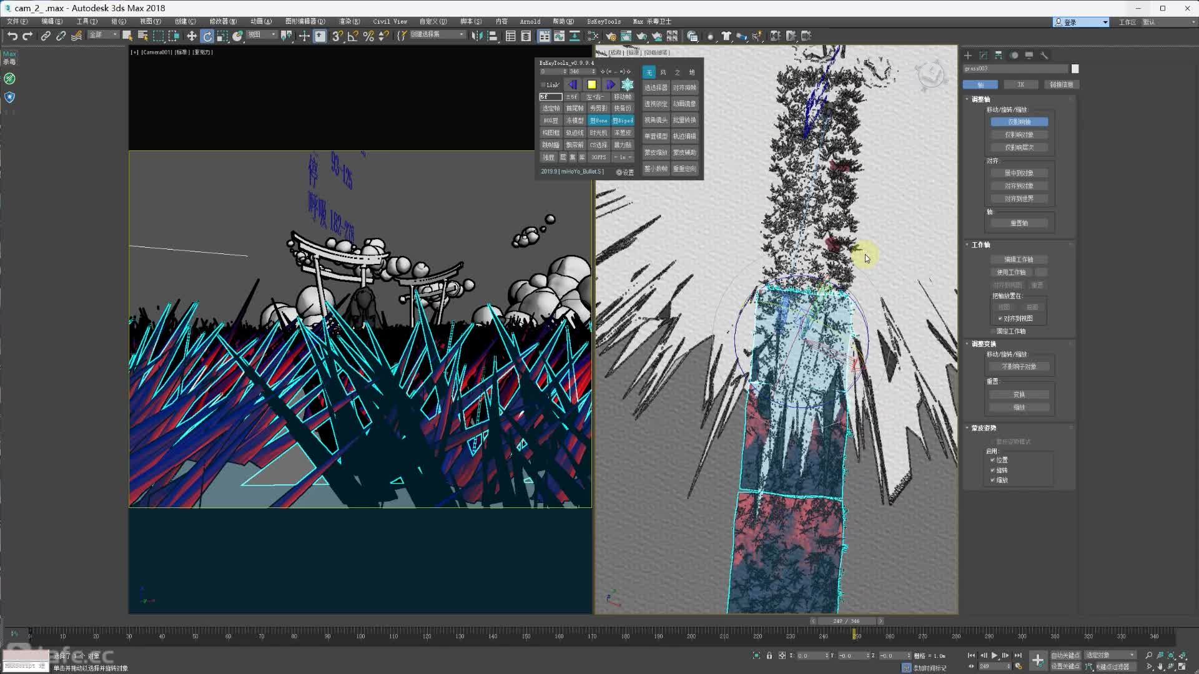This screenshot has width=1199, height=674.
Task: Click the Undo arrow icon
Action: (12, 36)
